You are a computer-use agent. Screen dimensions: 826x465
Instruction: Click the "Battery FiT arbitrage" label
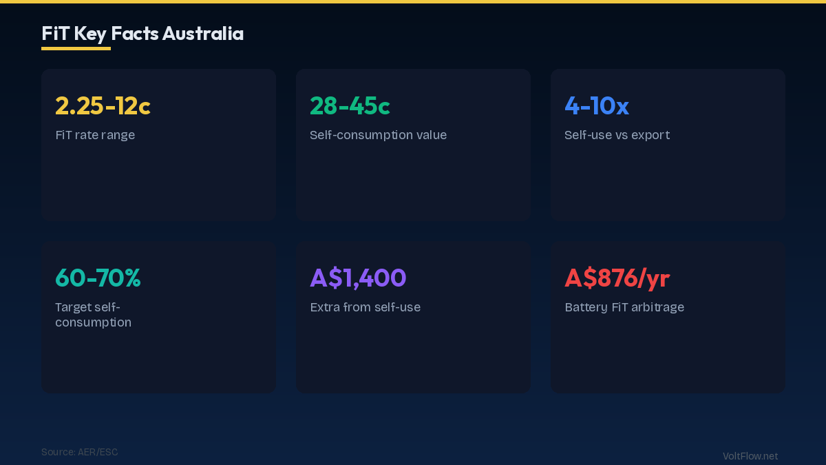point(624,307)
